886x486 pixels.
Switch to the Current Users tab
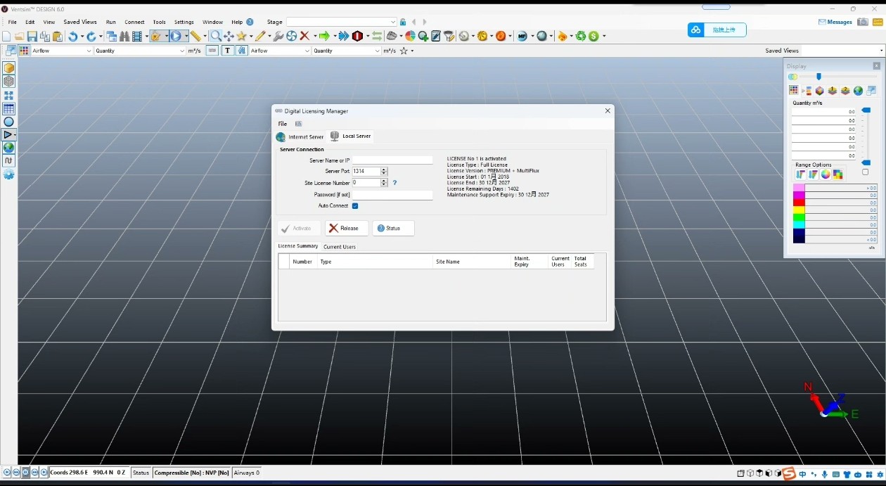click(x=340, y=247)
